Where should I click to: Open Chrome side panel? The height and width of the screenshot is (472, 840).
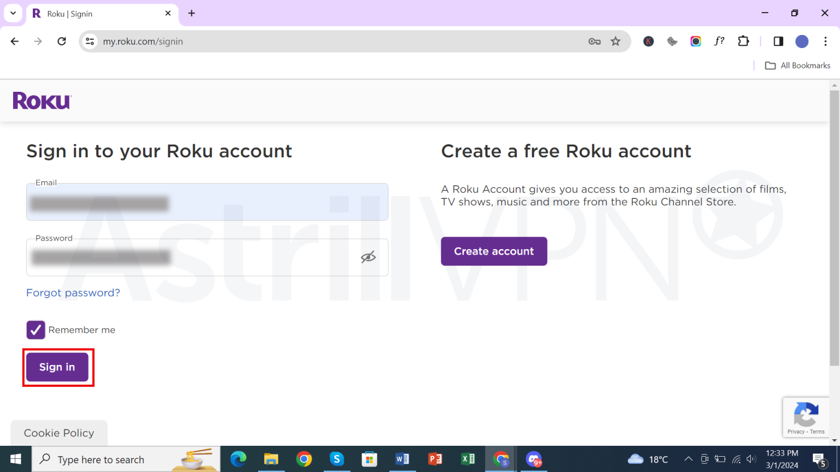pos(778,41)
